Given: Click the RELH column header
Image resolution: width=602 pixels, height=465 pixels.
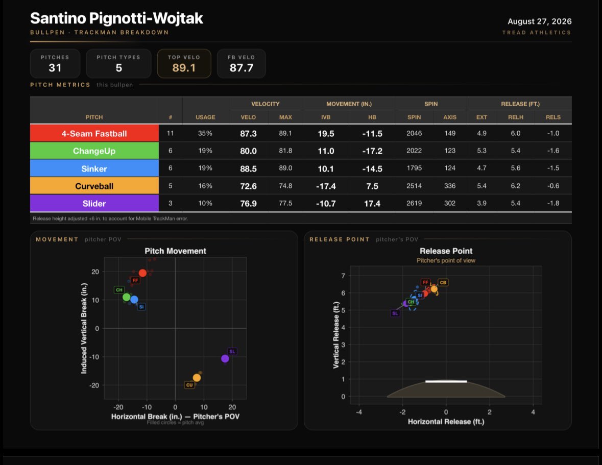Looking at the screenshot, I should 516,117.
